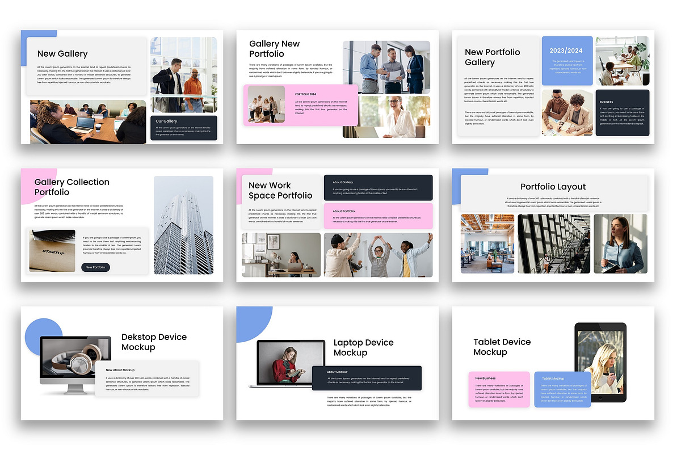681x454 pixels.
Task: Select the 'About Gallery' dark card
Action: pos(379,187)
